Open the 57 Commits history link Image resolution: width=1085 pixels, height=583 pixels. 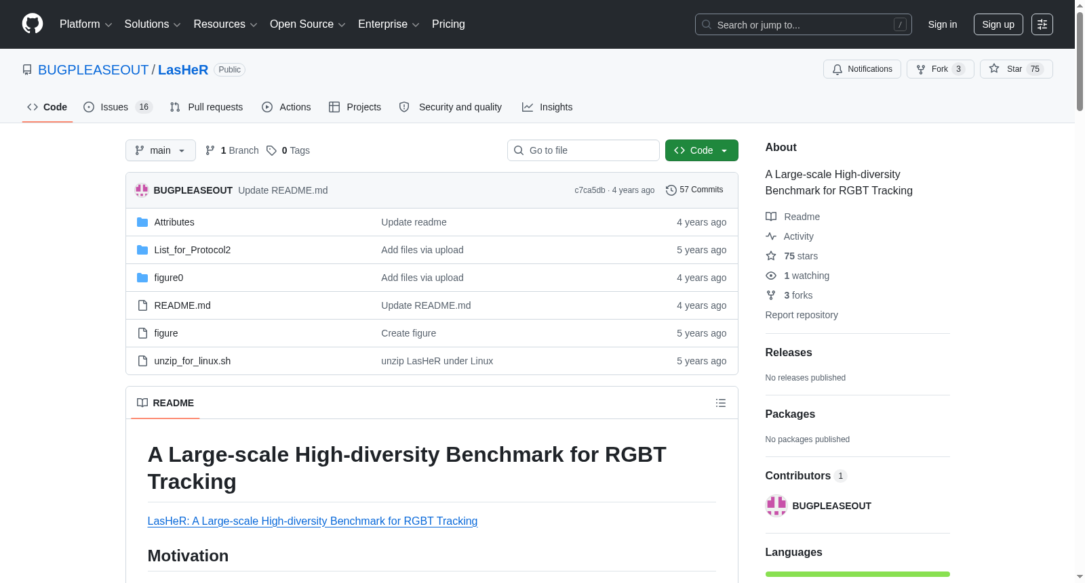click(694, 190)
